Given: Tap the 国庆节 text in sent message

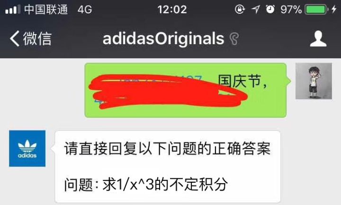Looking at the screenshot, I should click(240, 81).
